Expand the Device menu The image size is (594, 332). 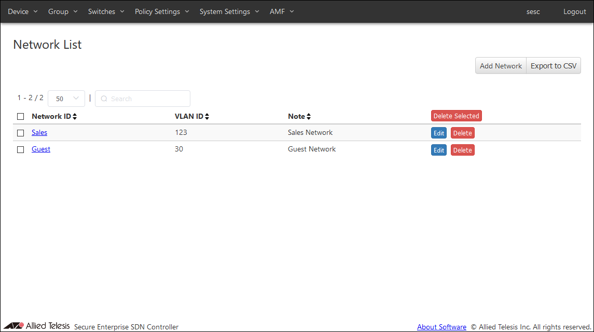tap(23, 11)
